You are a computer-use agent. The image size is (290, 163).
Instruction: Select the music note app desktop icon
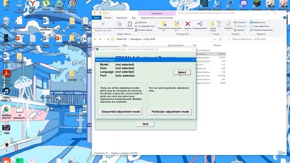pyautogui.click(x=6, y=94)
